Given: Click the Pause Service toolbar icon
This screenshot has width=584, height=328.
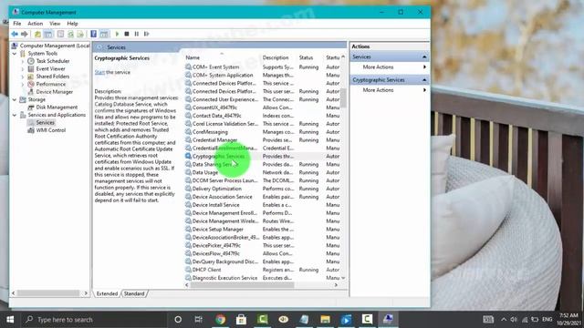Looking at the screenshot, I should (x=137, y=34).
